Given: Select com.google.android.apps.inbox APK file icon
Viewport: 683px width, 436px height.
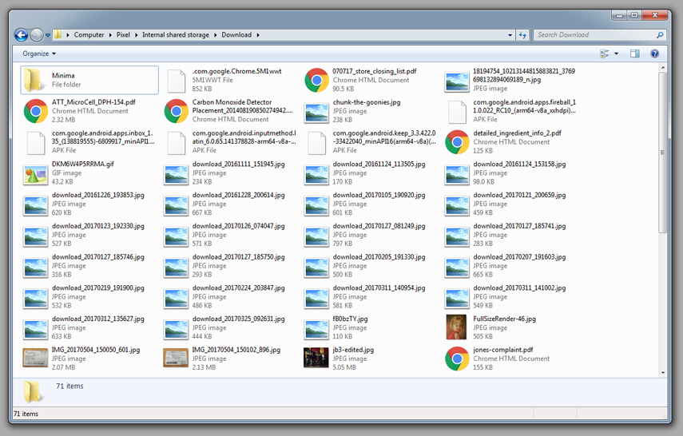Looking at the screenshot, I should 36,142.
